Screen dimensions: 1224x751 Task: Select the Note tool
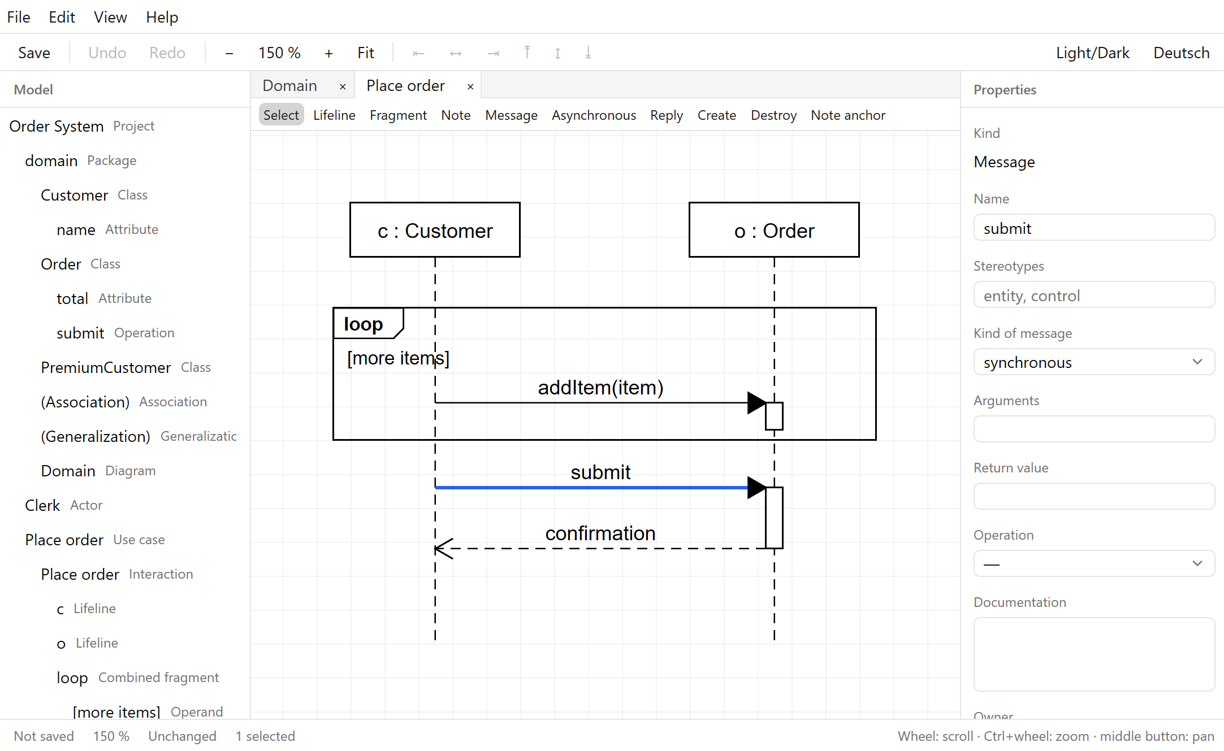pyautogui.click(x=456, y=115)
